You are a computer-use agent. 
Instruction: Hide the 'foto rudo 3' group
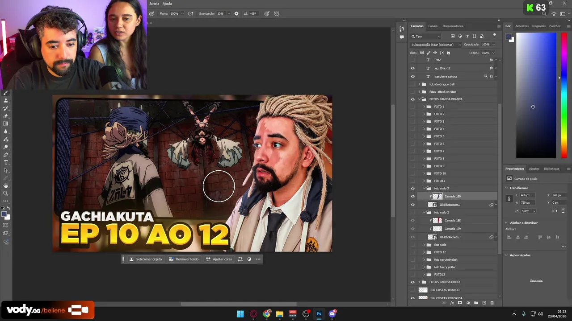pos(412,188)
